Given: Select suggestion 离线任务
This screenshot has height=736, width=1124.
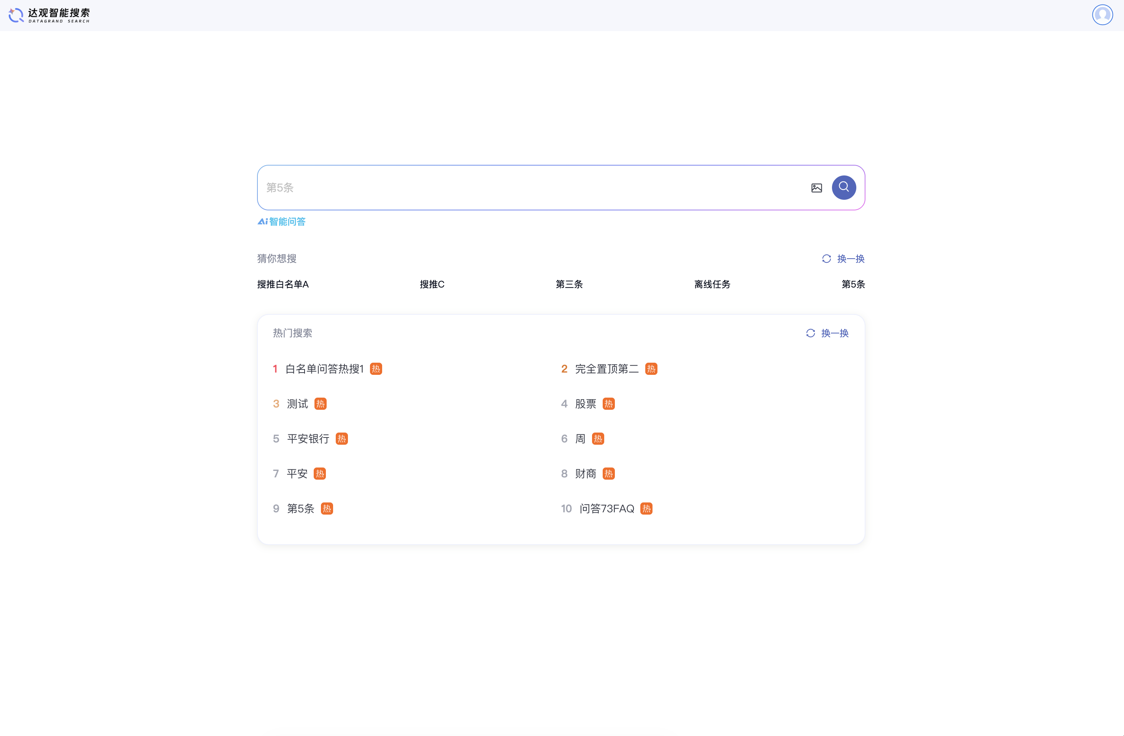Looking at the screenshot, I should (712, 284).
